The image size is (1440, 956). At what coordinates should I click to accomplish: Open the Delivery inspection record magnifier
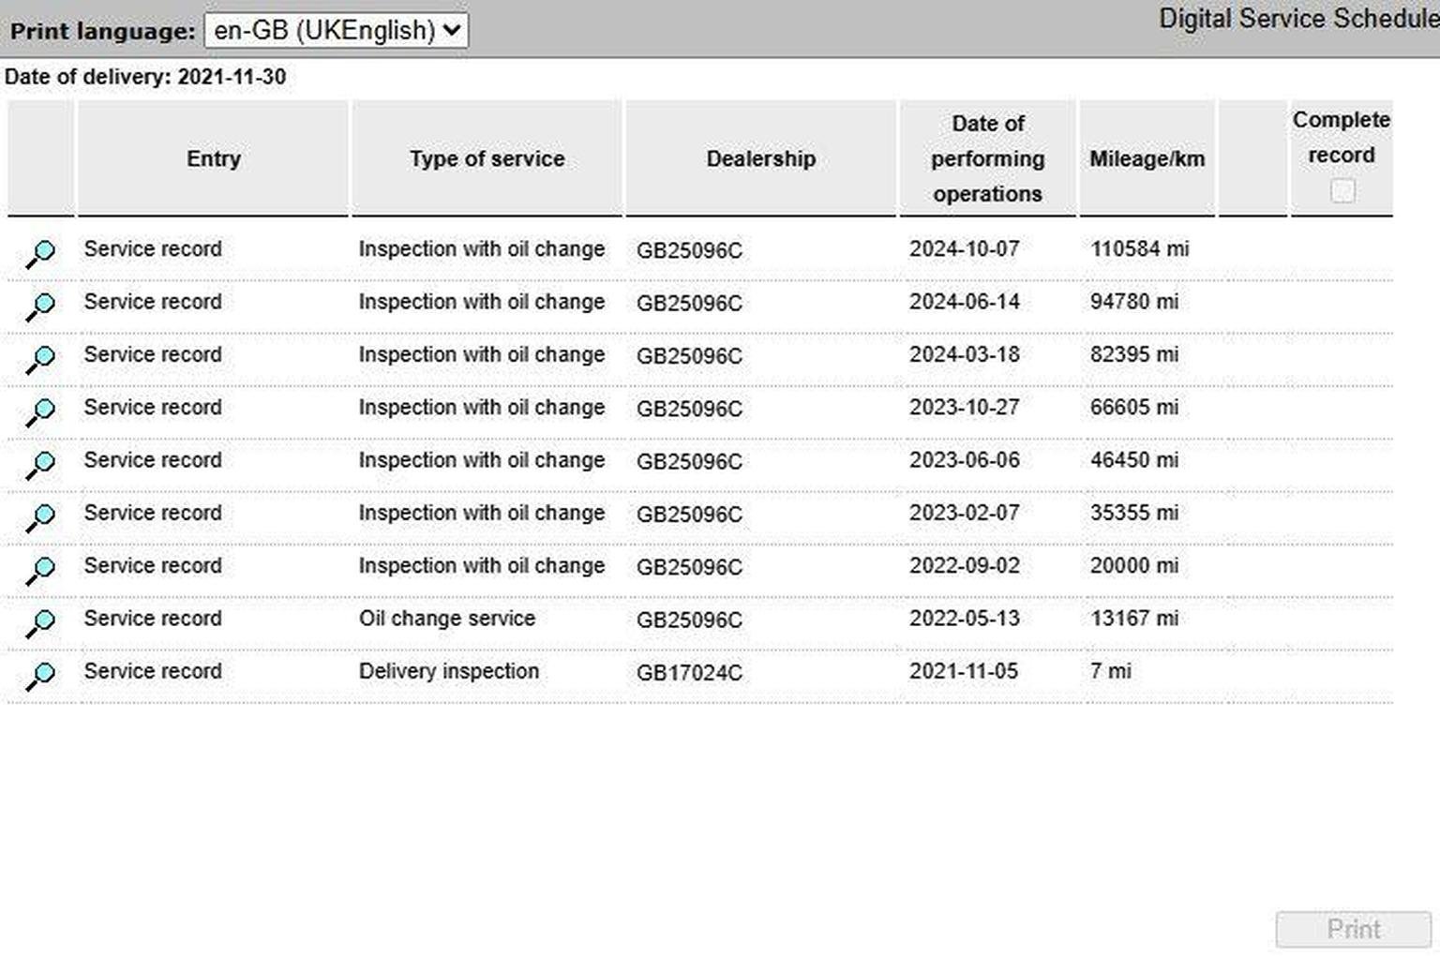click(40, 675)
